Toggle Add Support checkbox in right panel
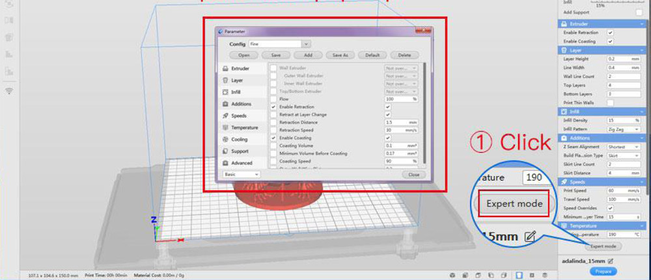This screenshot has width=651, height=280. [x=639, y=12]
